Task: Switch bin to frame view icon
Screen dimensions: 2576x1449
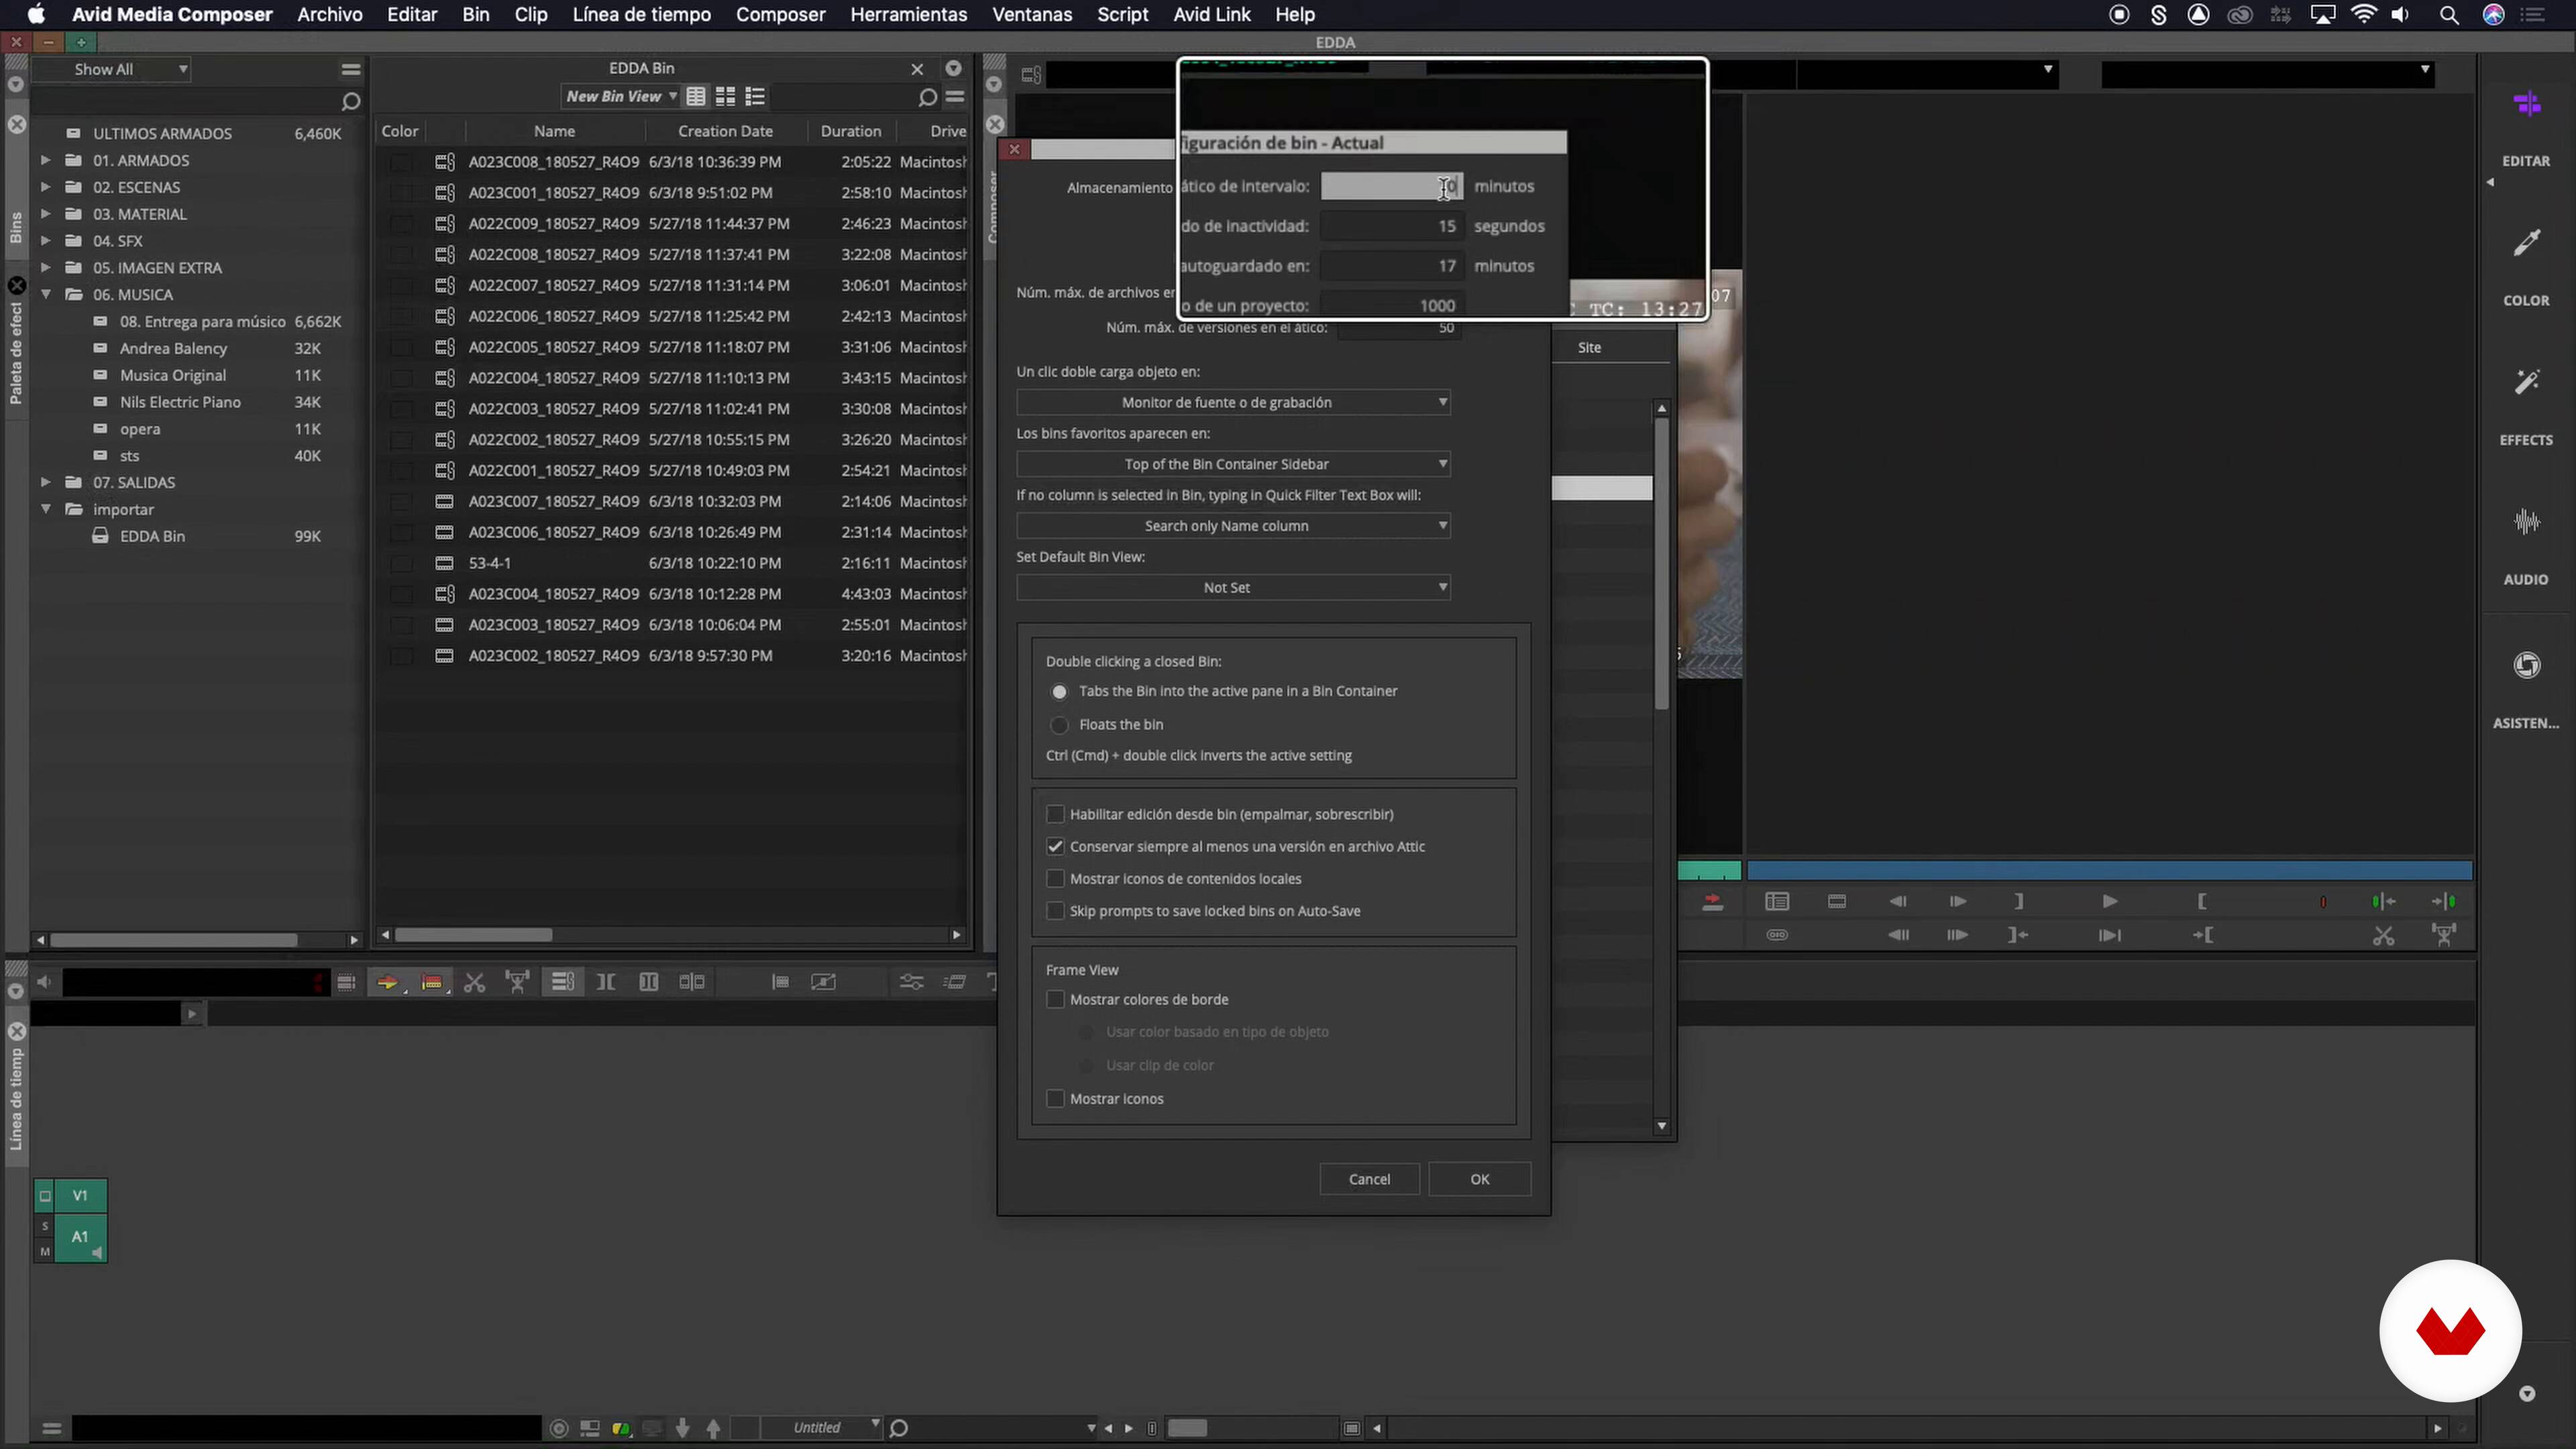Action: (725, 97)
